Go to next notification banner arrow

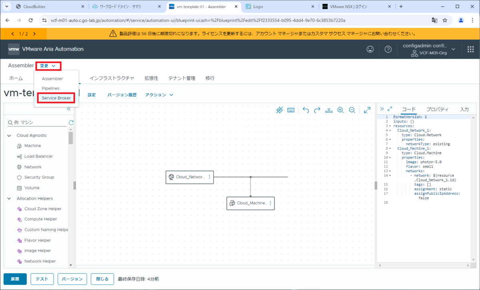[34, 34]
